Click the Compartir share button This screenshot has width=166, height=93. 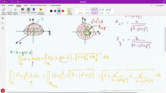(160, 5)
